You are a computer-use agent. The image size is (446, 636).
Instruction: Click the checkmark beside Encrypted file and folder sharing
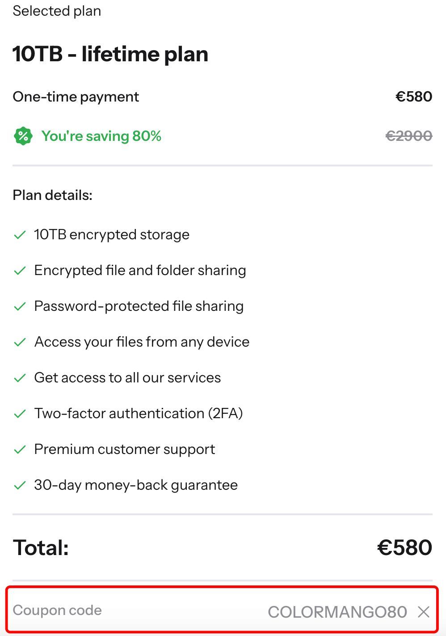pos(20,270)
